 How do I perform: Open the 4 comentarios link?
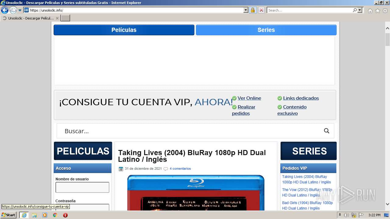[x=180, y=169]
